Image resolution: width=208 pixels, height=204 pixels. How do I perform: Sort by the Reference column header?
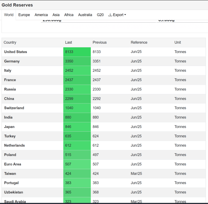139,42
